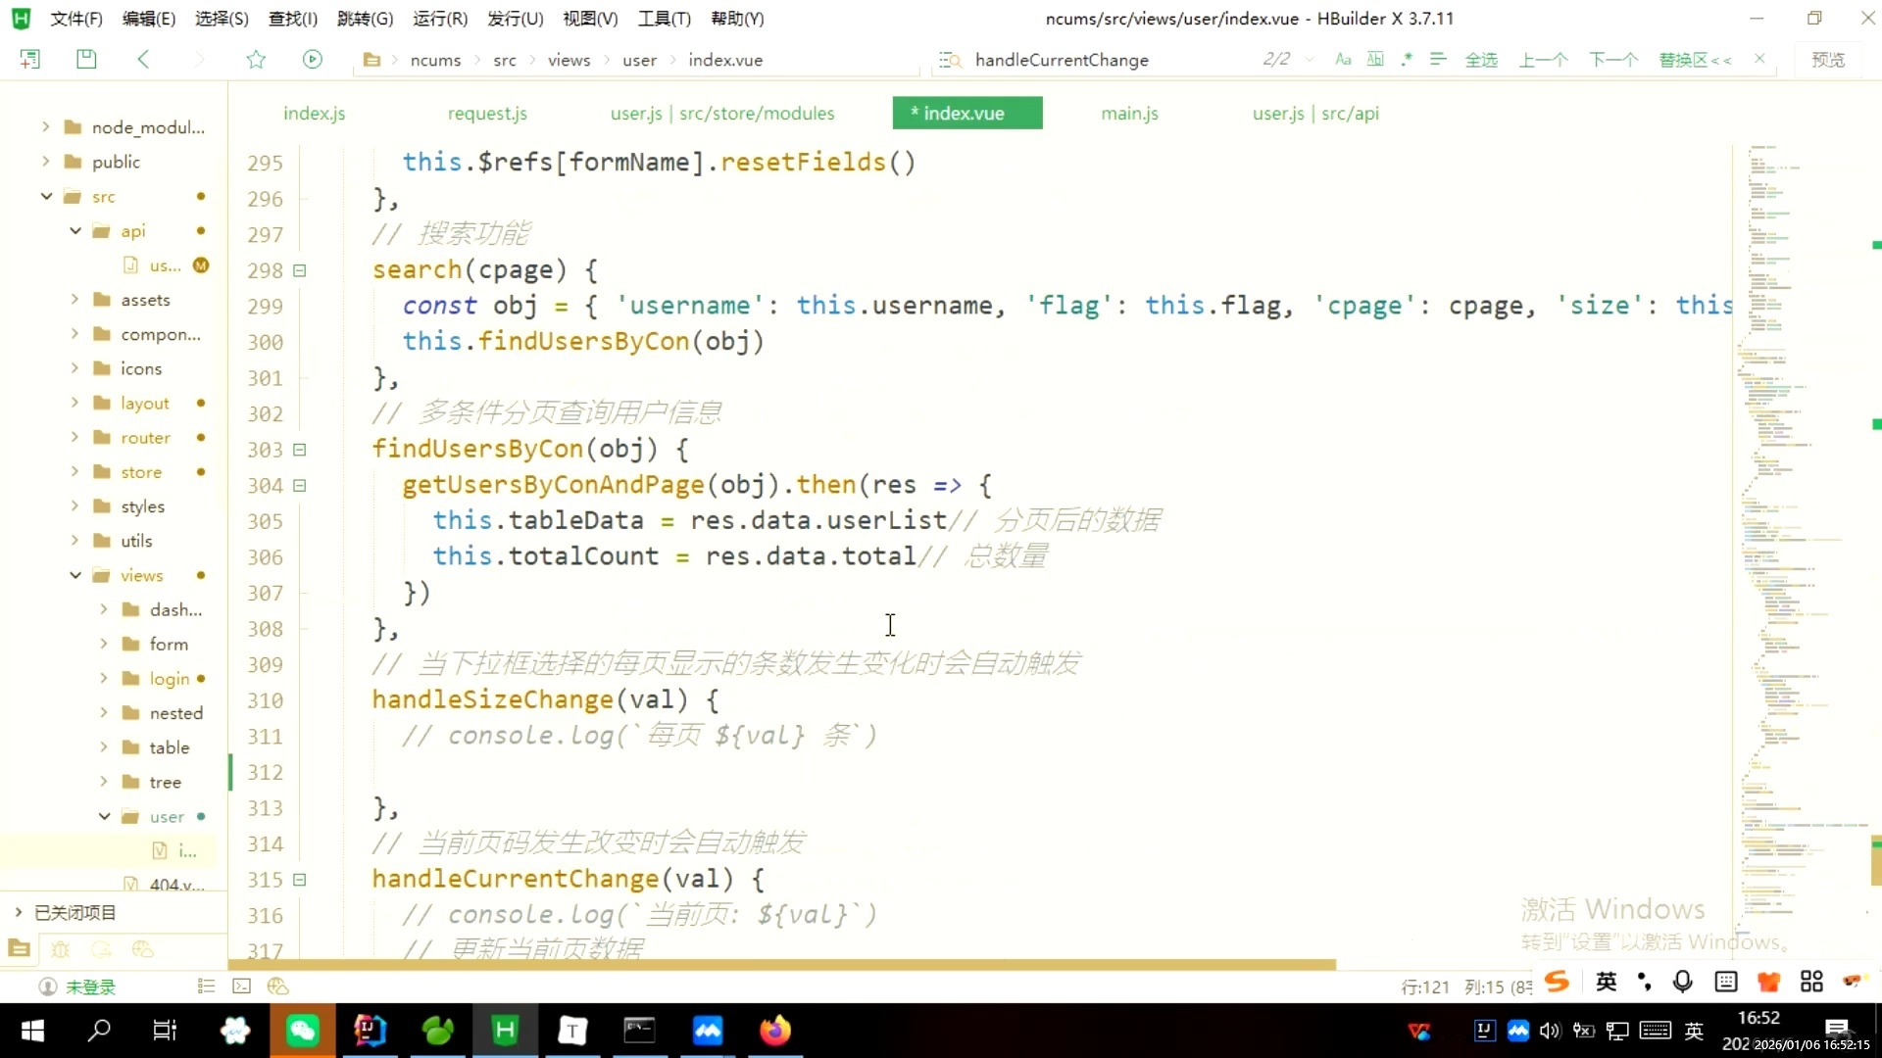1882x1058 pixels.
Task: Switch to the request.js tab
Action: 487,114
